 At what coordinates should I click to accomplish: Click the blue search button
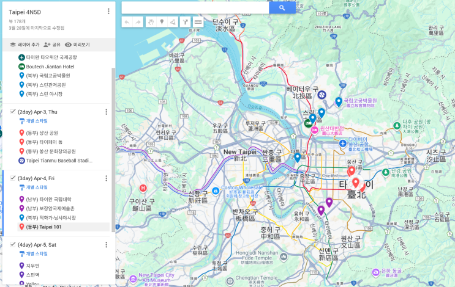pyautogui.click(x=282, y=8)
